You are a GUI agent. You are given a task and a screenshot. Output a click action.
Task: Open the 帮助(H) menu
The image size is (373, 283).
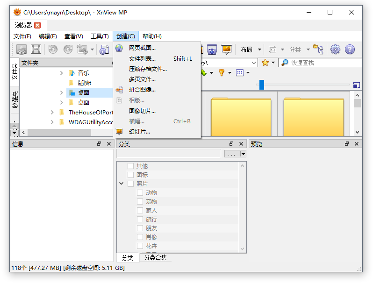click(x=152, y=36)
